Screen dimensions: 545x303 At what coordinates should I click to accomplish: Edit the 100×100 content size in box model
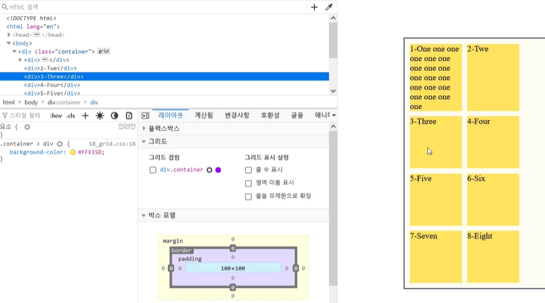coord(233,268)
